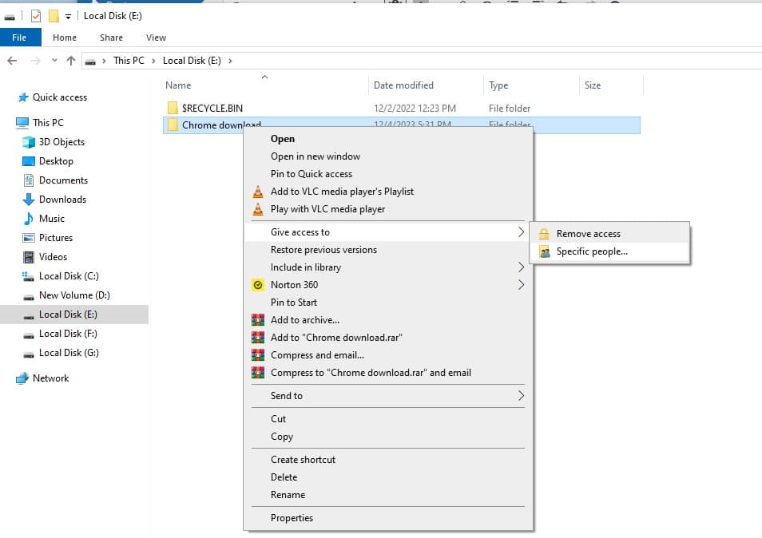Click the Norton 360 yellow checkmark icon
This screenshot has height=538, width=762.
coord(257,285)
